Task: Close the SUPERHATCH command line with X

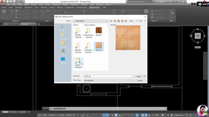Action: pyautogui.click(x=45, y=109)
